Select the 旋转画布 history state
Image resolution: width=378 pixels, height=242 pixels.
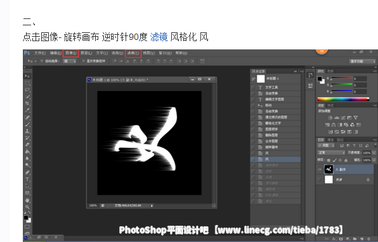pyautogui.click(x=275, y=147)
